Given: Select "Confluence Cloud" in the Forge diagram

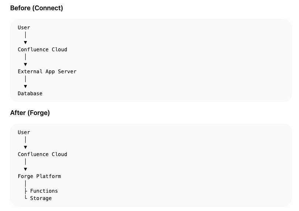Looking at the screenshot, I should pyautogui.click(x=43, y=154).
